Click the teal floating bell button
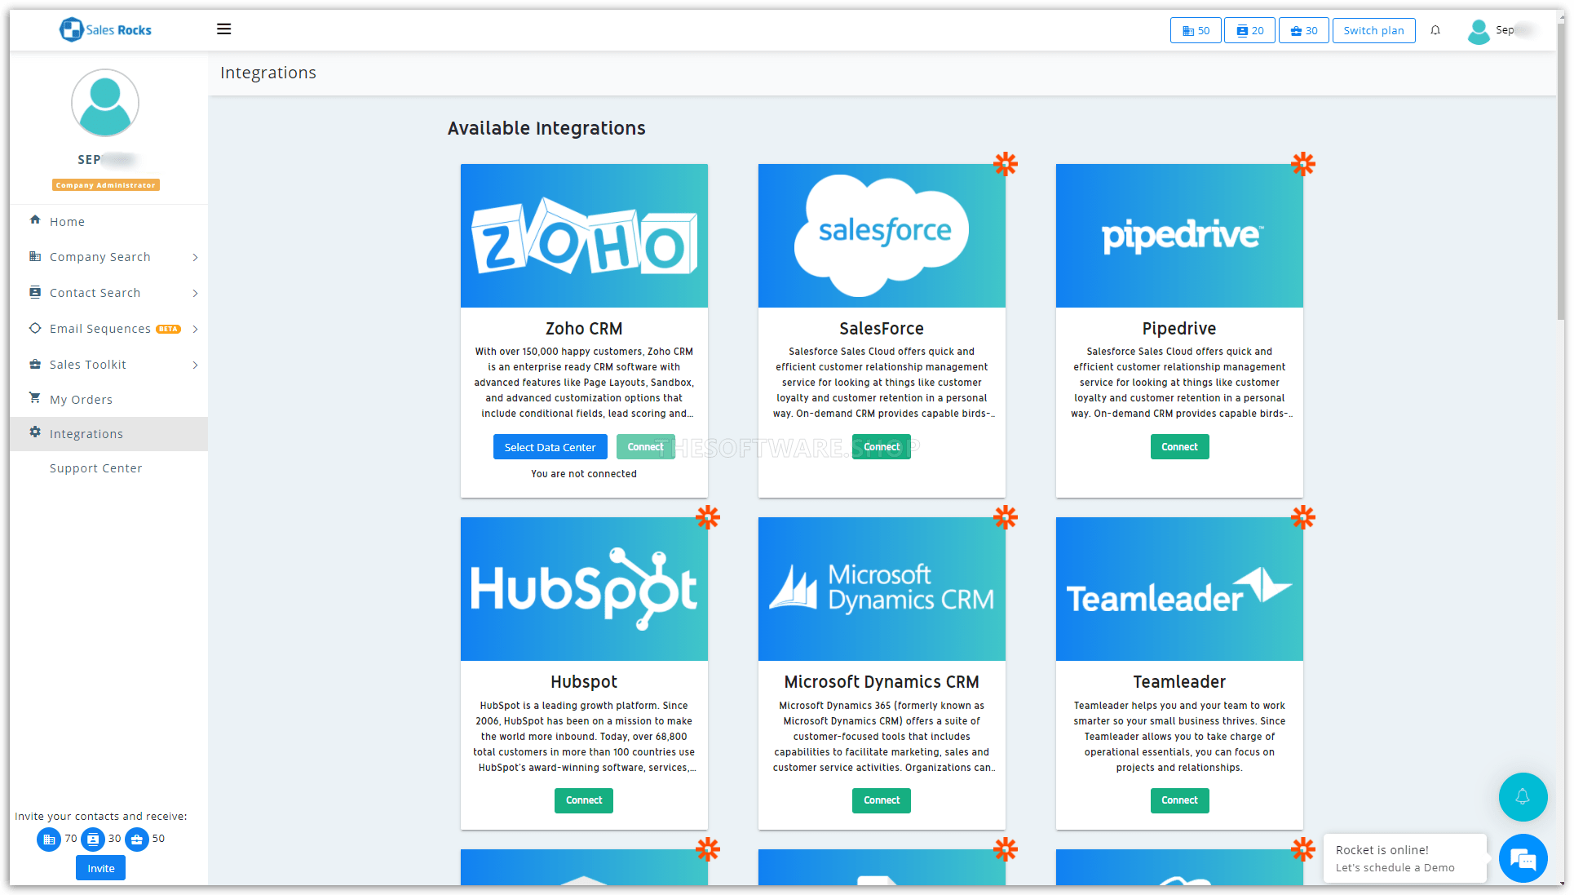Screen dimensions: 1574x895 (x=1523, y=797)
